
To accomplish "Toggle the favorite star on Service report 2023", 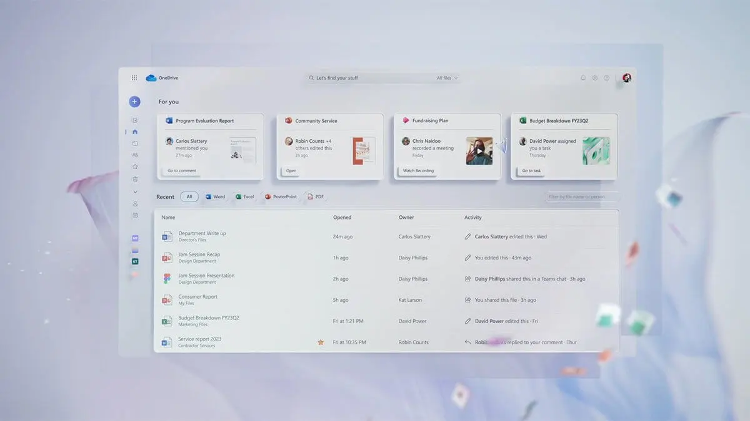I will 321,342.
